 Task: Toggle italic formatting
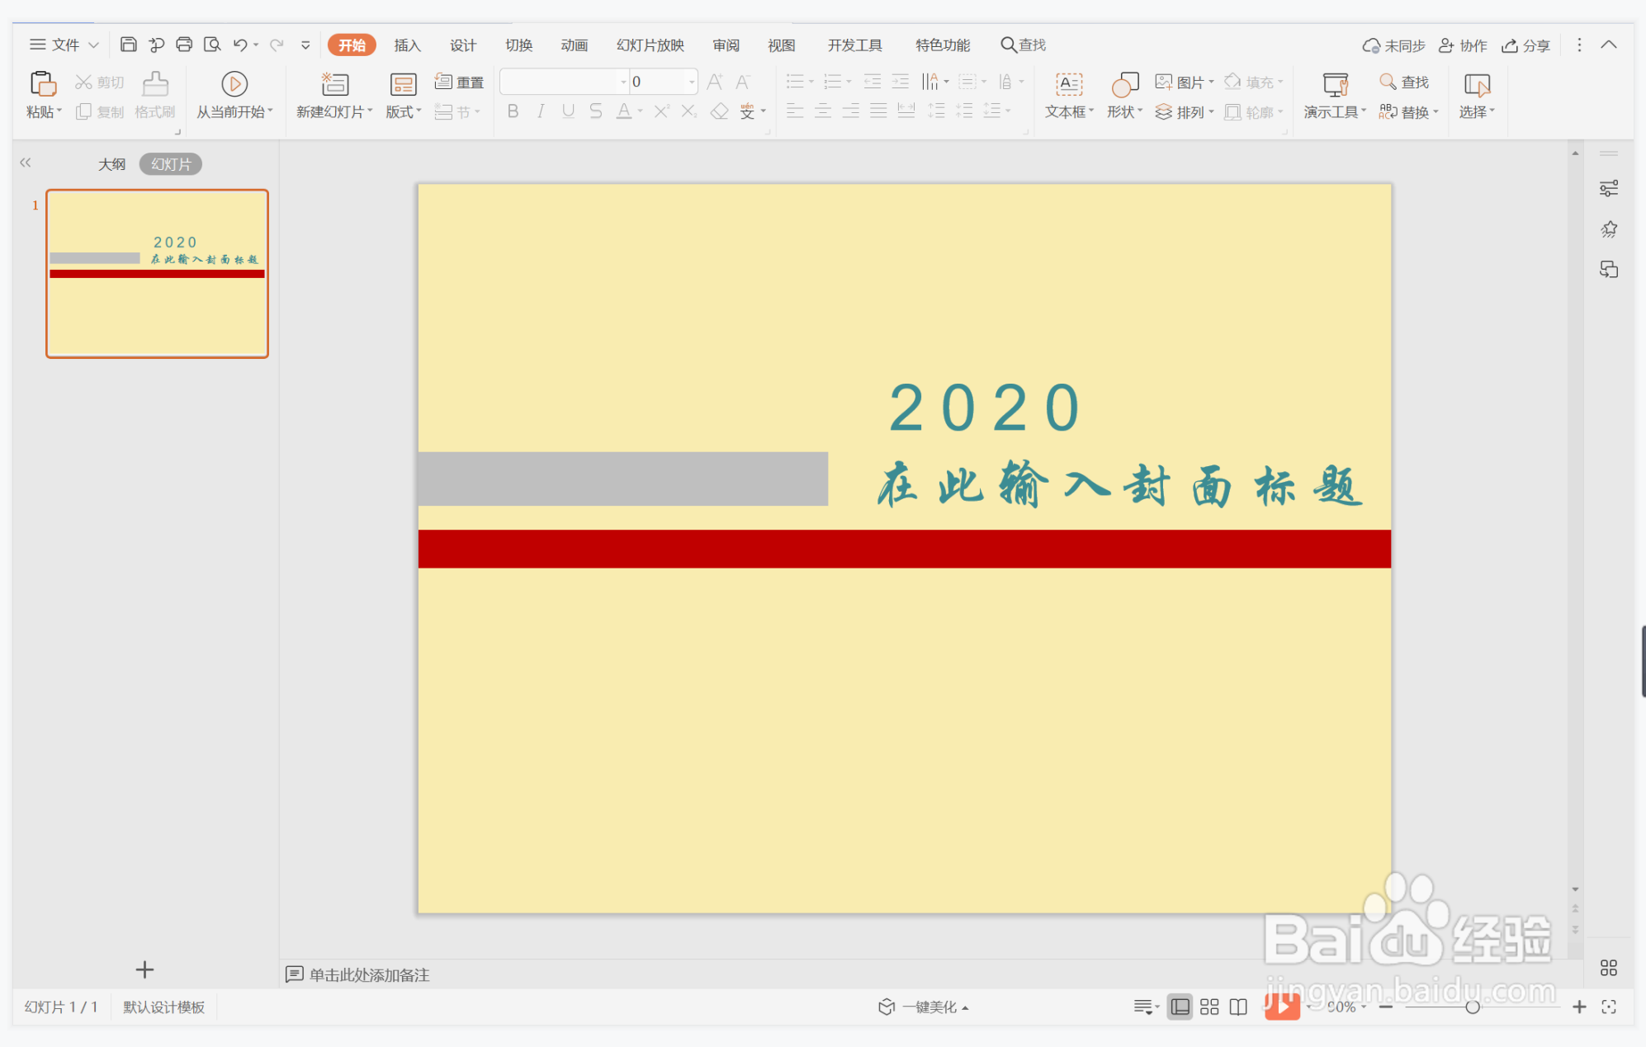click(x=540, y=111)
